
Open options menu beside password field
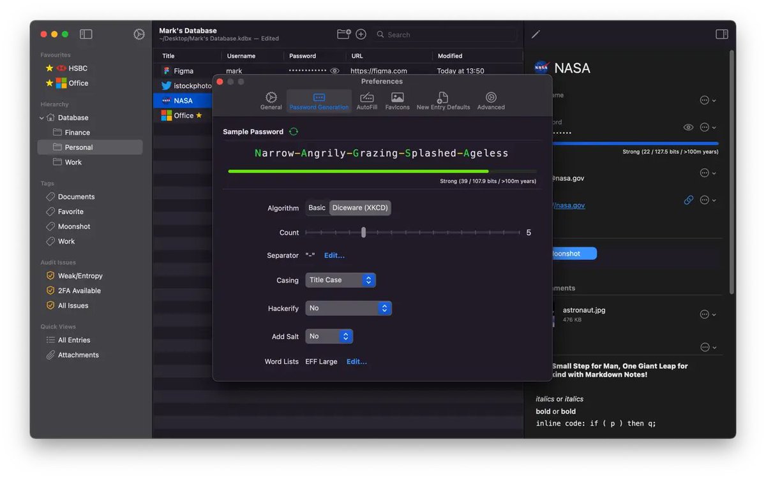(x=708, y=127)
